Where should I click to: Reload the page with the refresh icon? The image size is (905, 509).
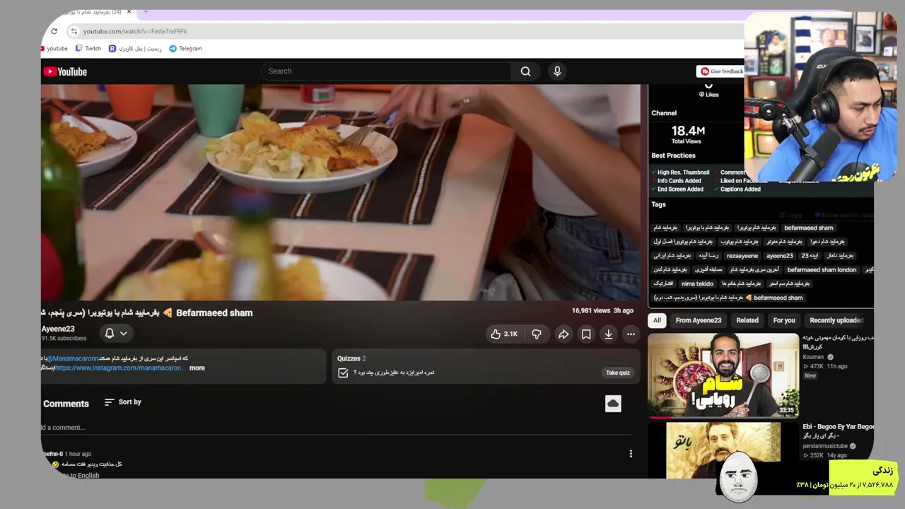point(54,31)
